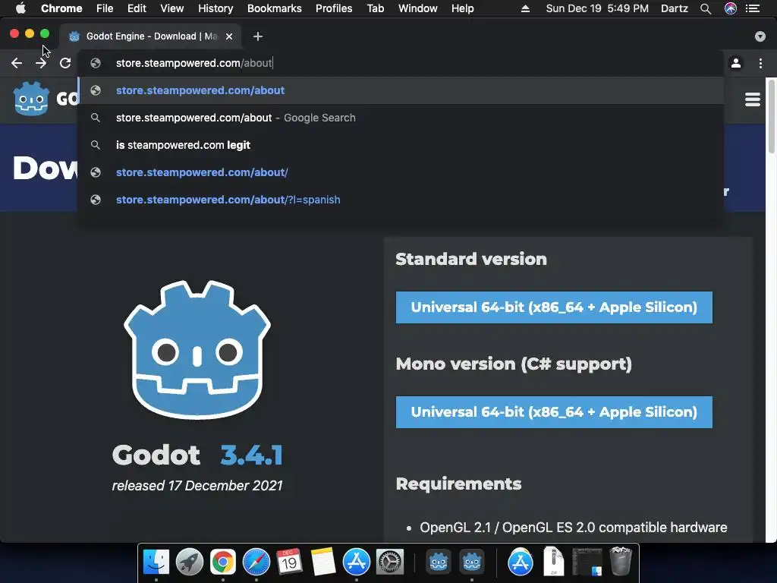Click the large Godot robot logo image
Viewport: 777px width, 583px height.
pos(197,350)
